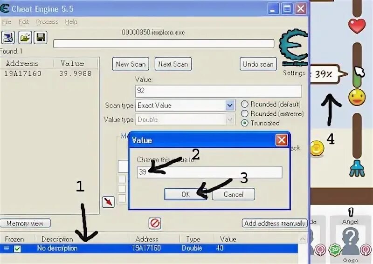Screen dimensions: 373x264
Task: Click the Cheat Engine logo above Settings
Action: tap(294, 47)
